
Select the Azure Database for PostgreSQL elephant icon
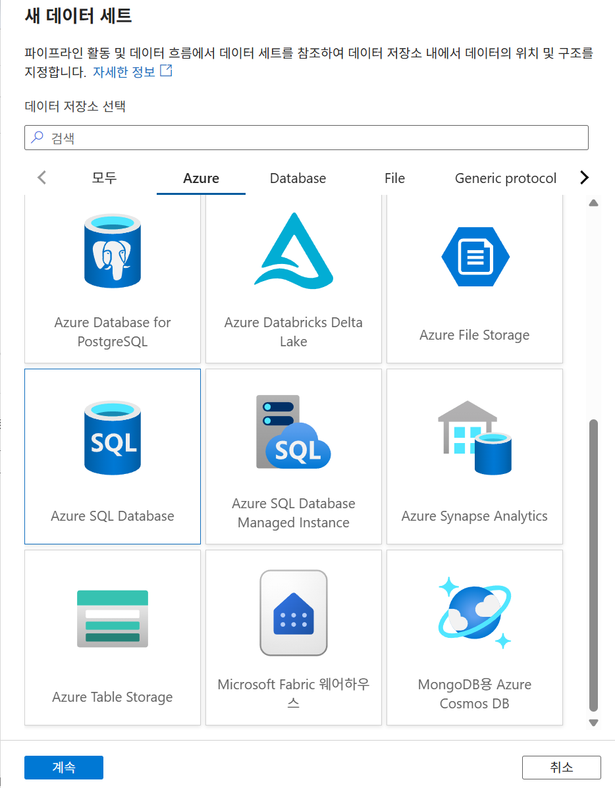tap(113, 251)
